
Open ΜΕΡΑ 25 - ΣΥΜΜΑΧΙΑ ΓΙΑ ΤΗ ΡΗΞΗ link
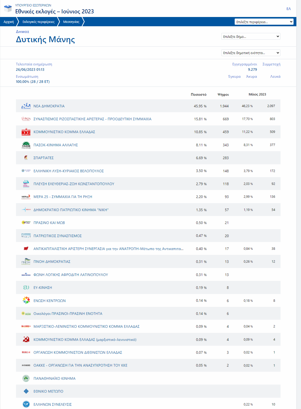[x=63, y=197]
